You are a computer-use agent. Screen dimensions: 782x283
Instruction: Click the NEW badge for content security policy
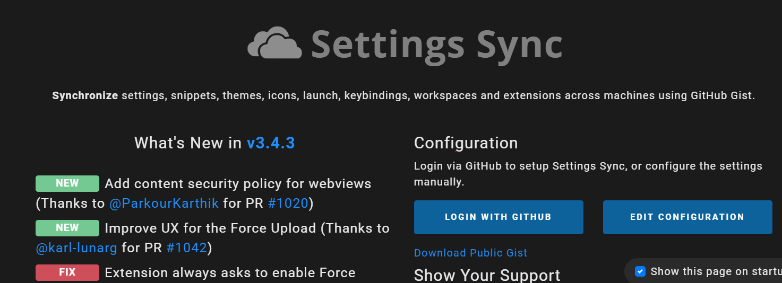coord(67,183)
